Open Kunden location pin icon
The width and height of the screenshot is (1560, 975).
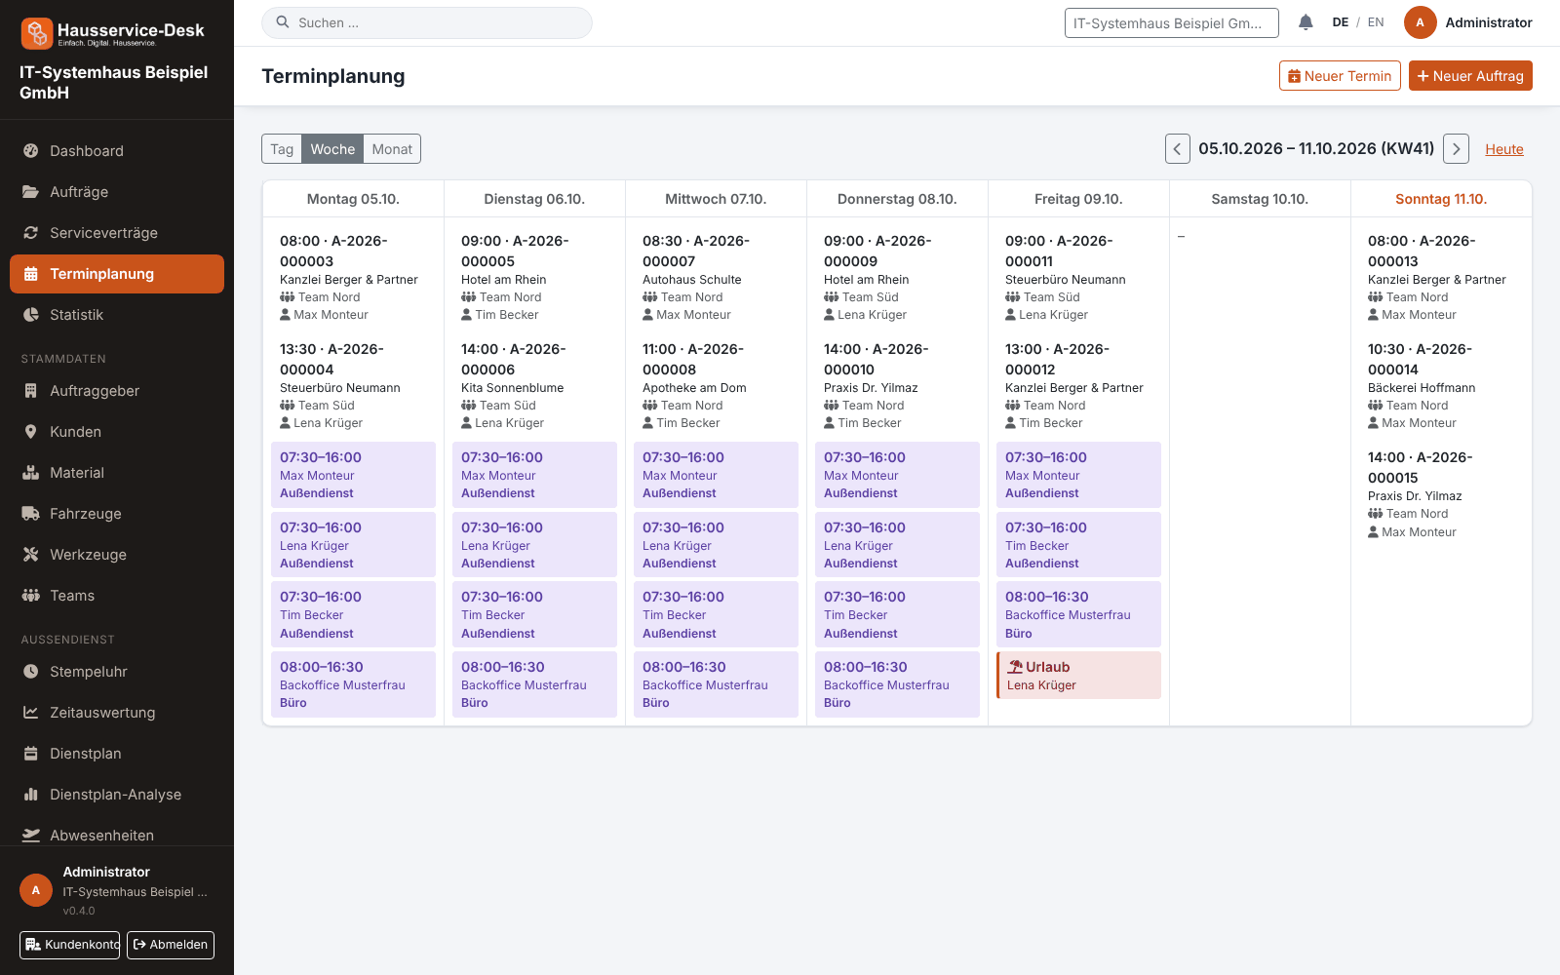tap(31, 432)
